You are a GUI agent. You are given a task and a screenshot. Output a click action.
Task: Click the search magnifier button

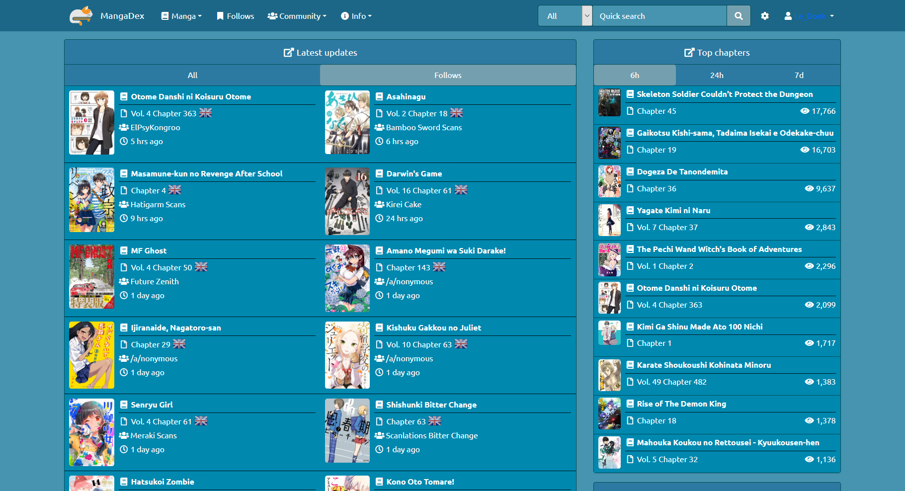tap(739, 16)
